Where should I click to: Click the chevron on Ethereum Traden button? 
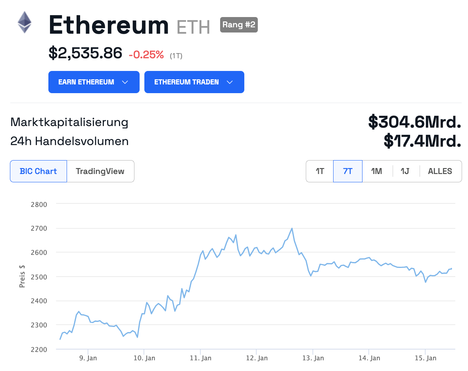229,82
